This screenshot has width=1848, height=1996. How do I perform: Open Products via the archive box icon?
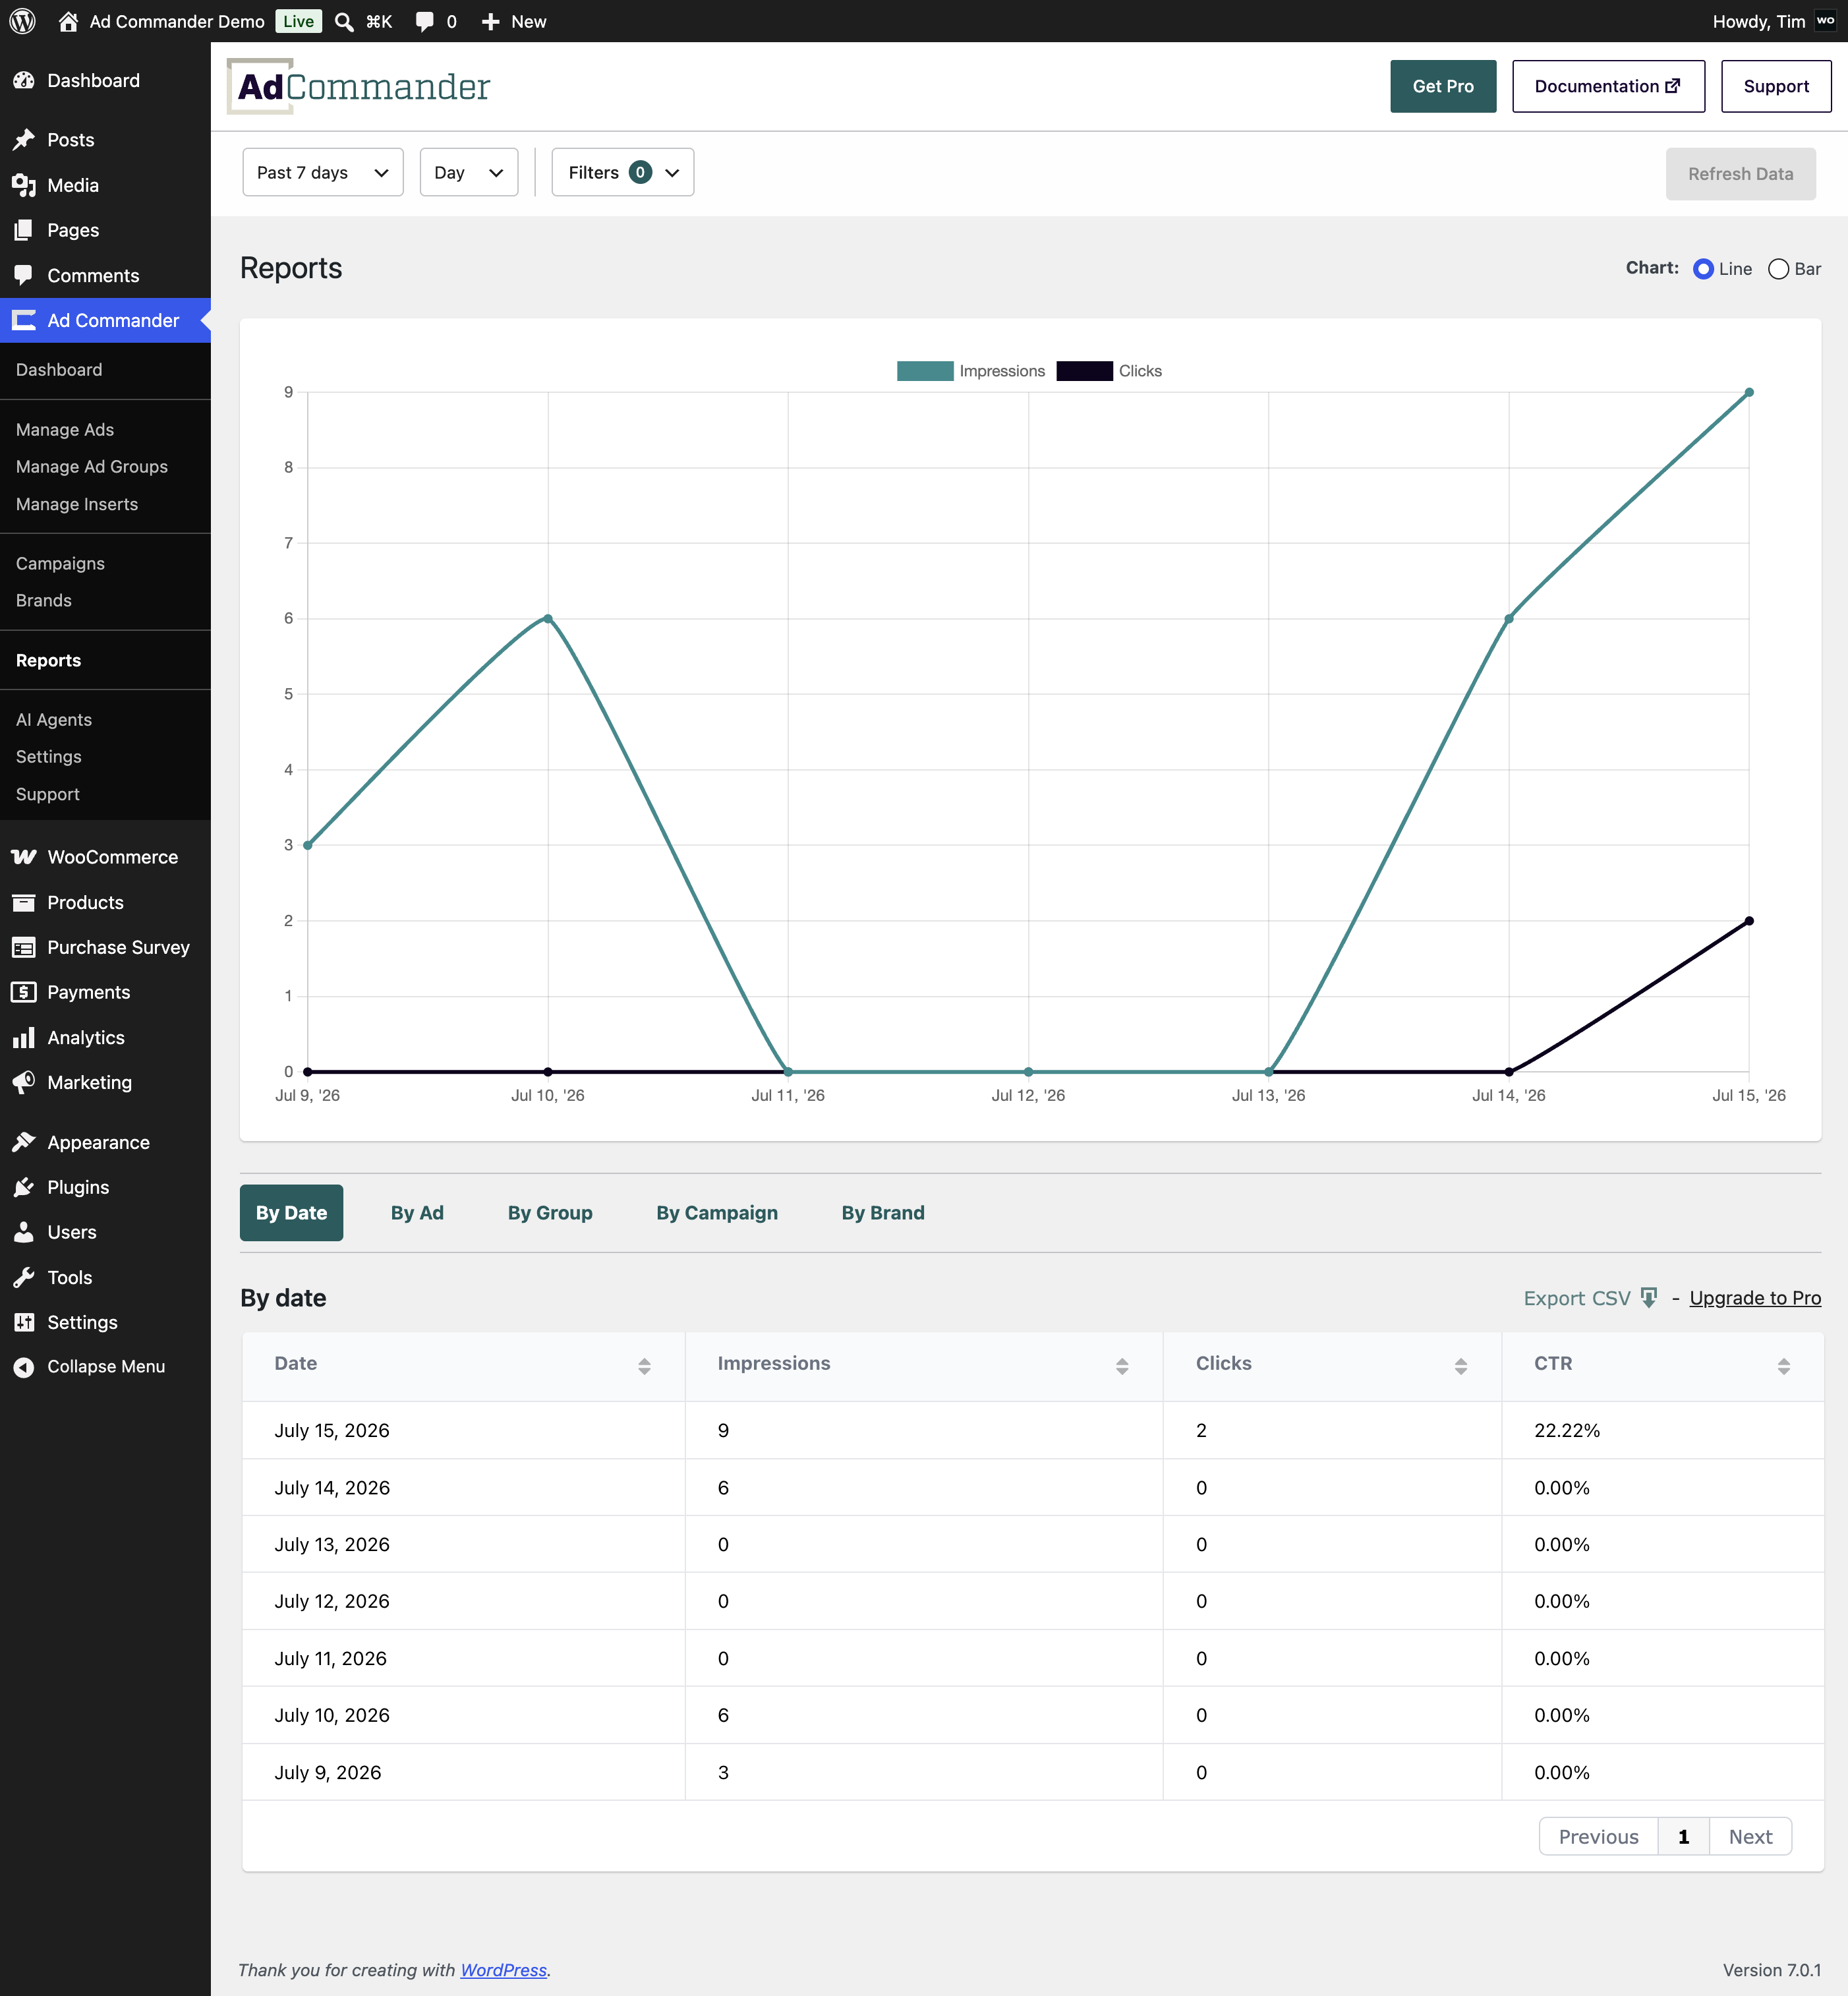point(24,902)
